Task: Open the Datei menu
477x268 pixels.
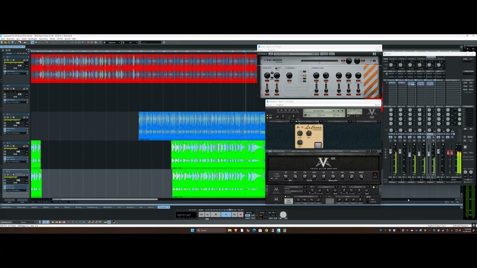Action: (x=3, y=39)
